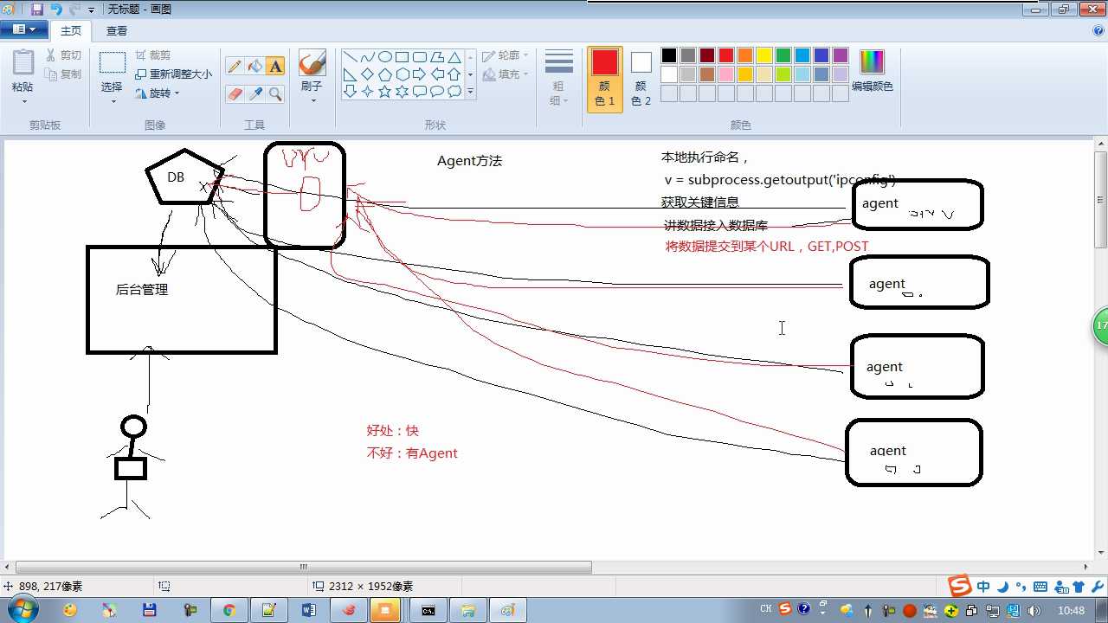
Task: Choose the Triangle shape
Action: (x=454, y=57)
